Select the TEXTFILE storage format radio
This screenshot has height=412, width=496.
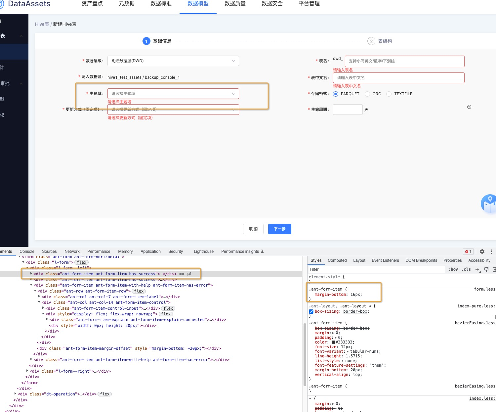[x=389, y=94]
